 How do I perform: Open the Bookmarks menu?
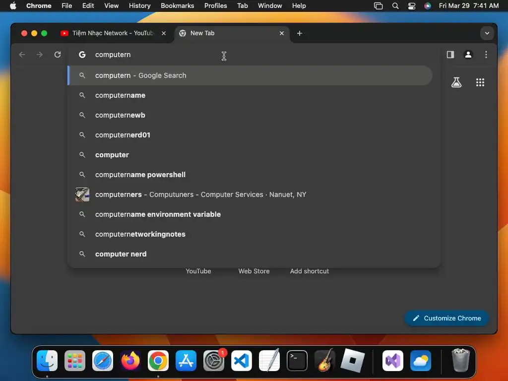click(x=177, y=6)
